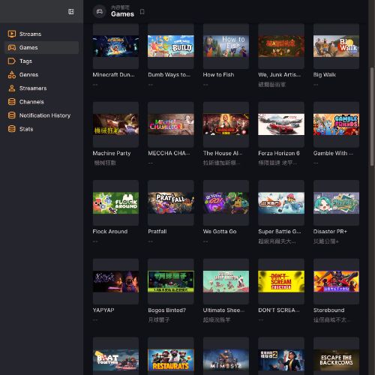Open the Forza Horizon 6 thumbnail

(281, 124)
